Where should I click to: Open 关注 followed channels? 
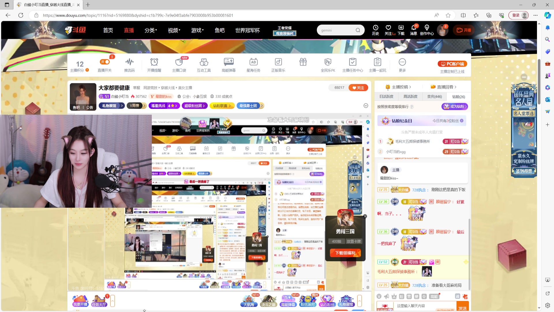(x=388, y=30)
